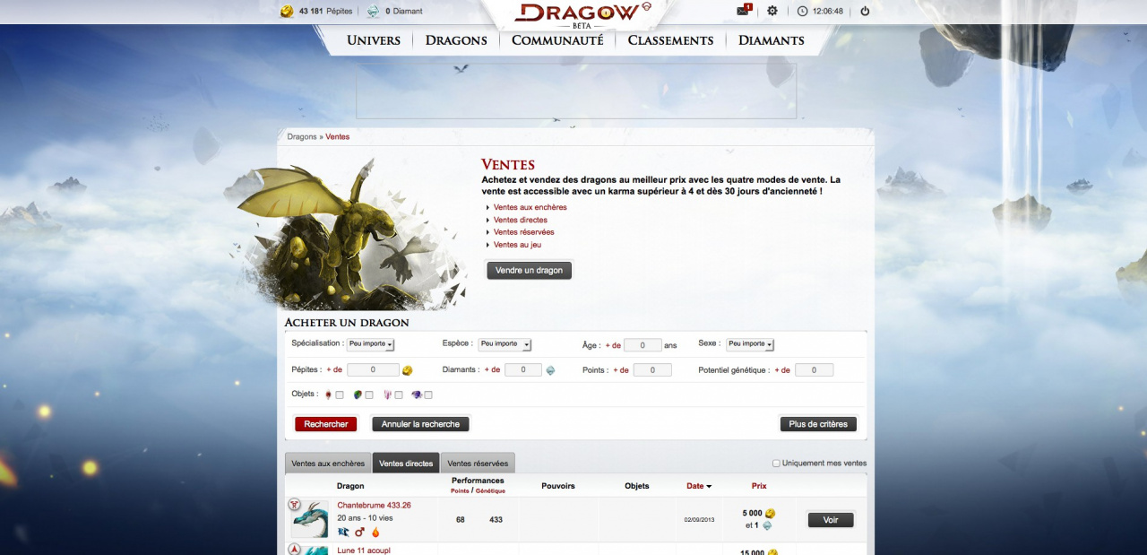1147x555 pixels.
Task: Tick the checkbox beside the purple object
Action: pos(428,395)
